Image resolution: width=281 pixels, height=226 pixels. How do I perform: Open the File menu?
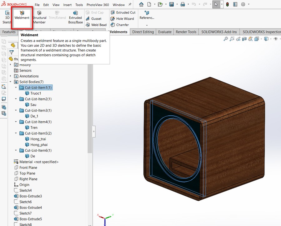pos(37,5)
